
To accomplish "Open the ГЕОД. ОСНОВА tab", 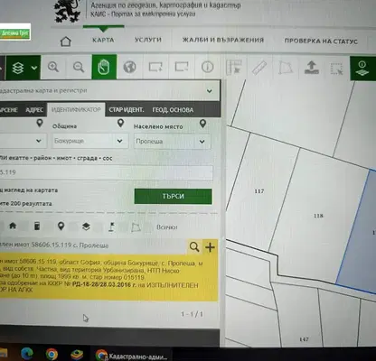I will pos(173,110).
